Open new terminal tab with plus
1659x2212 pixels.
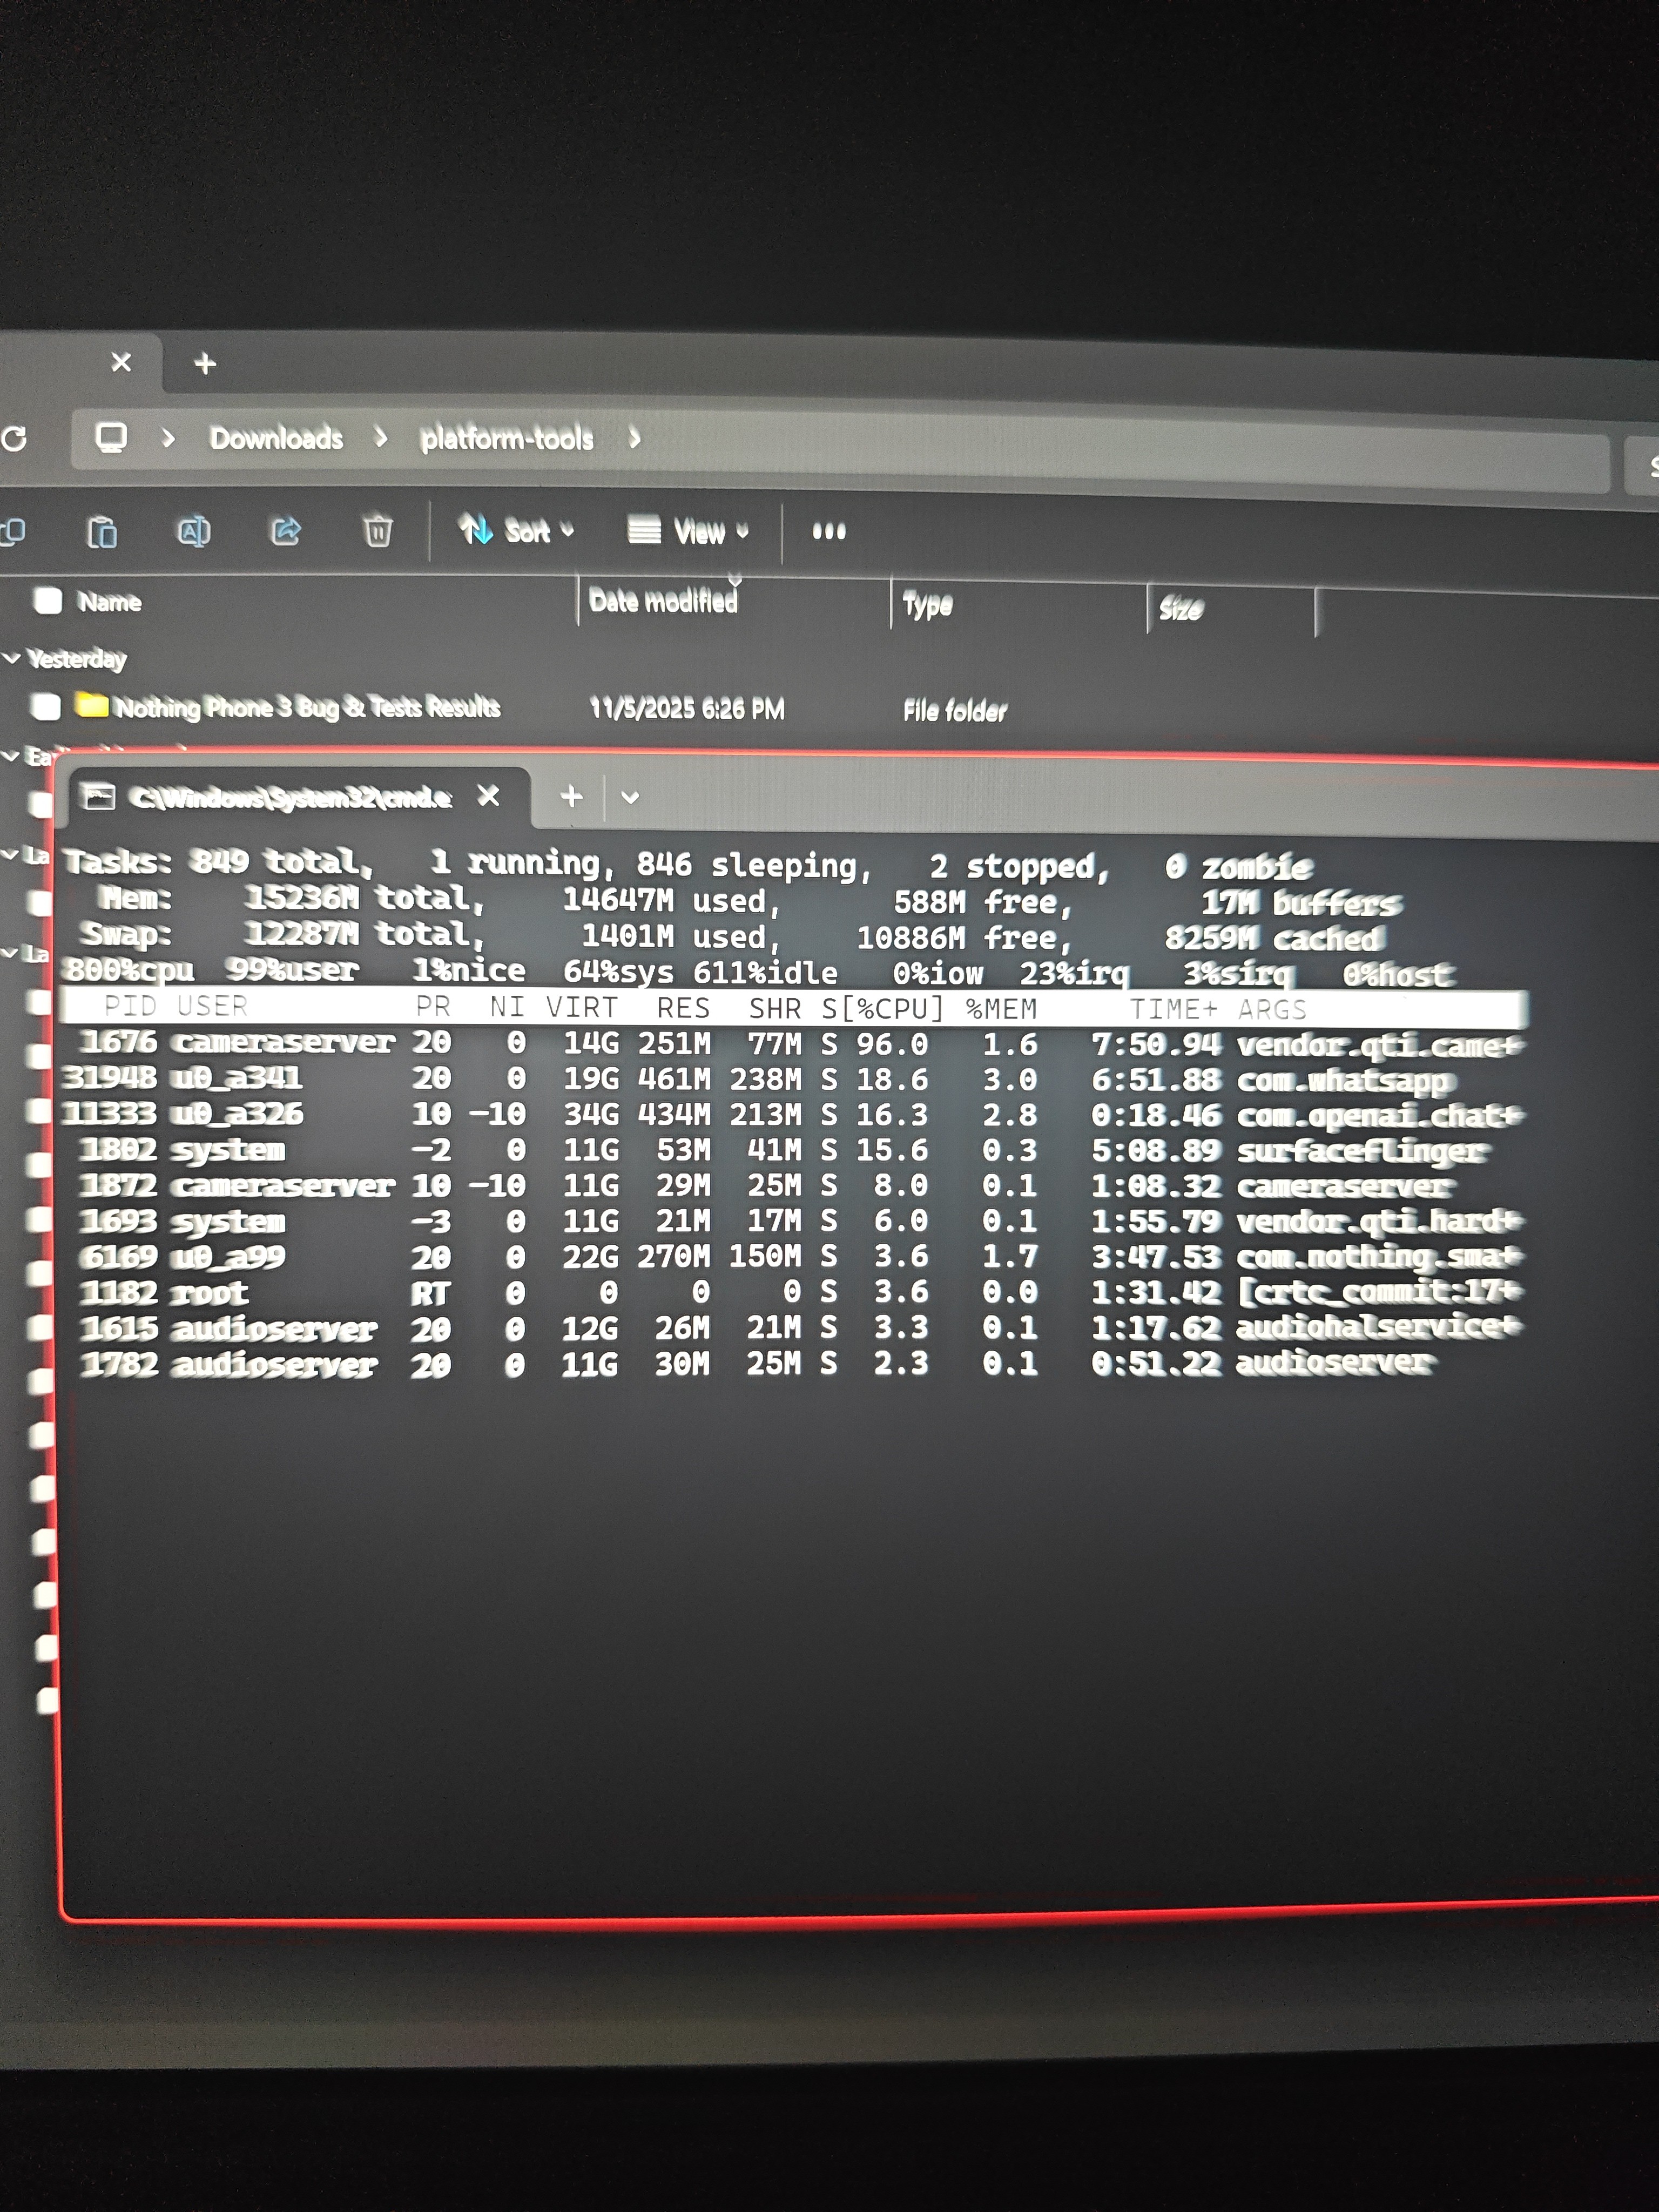click(571, 796)
